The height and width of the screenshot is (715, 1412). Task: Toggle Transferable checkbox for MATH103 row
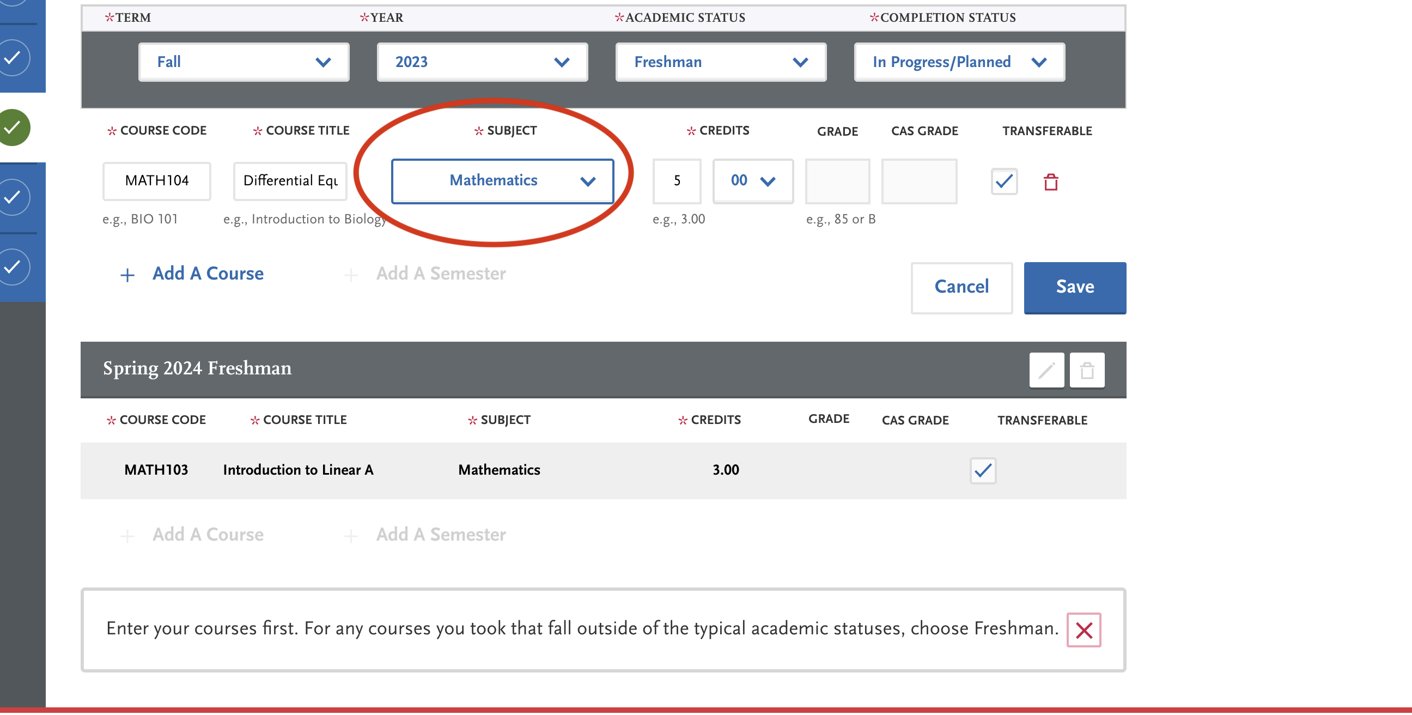pos(982,471)
